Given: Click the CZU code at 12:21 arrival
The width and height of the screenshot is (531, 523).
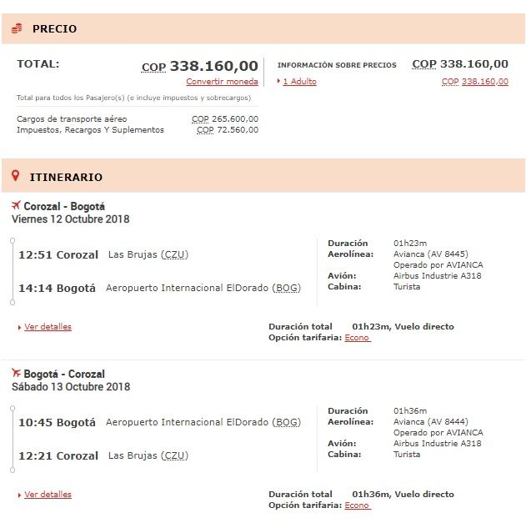Looking at the screenshot, I should coord(173,456).
